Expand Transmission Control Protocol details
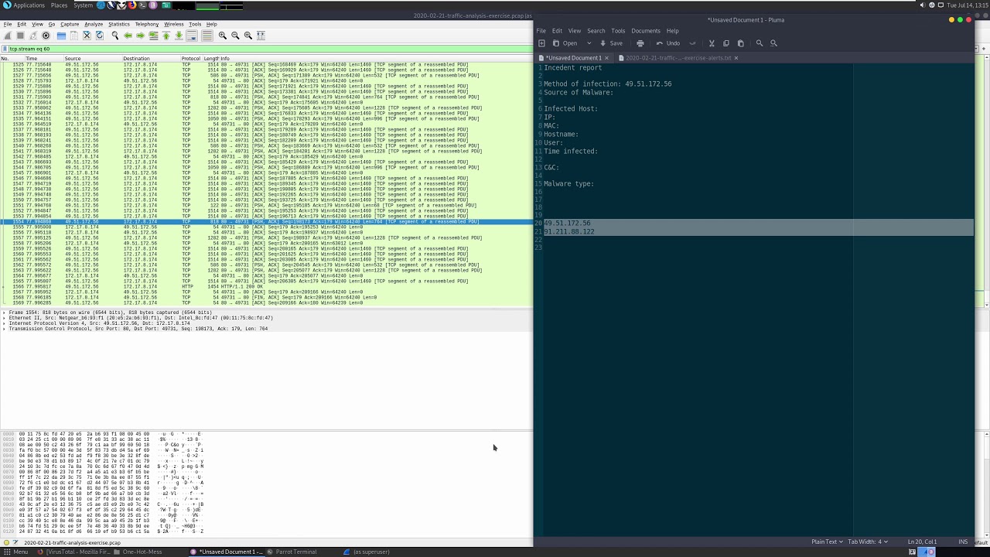The width and height of the screenshot is (990, 557). [x=4, y=329]
